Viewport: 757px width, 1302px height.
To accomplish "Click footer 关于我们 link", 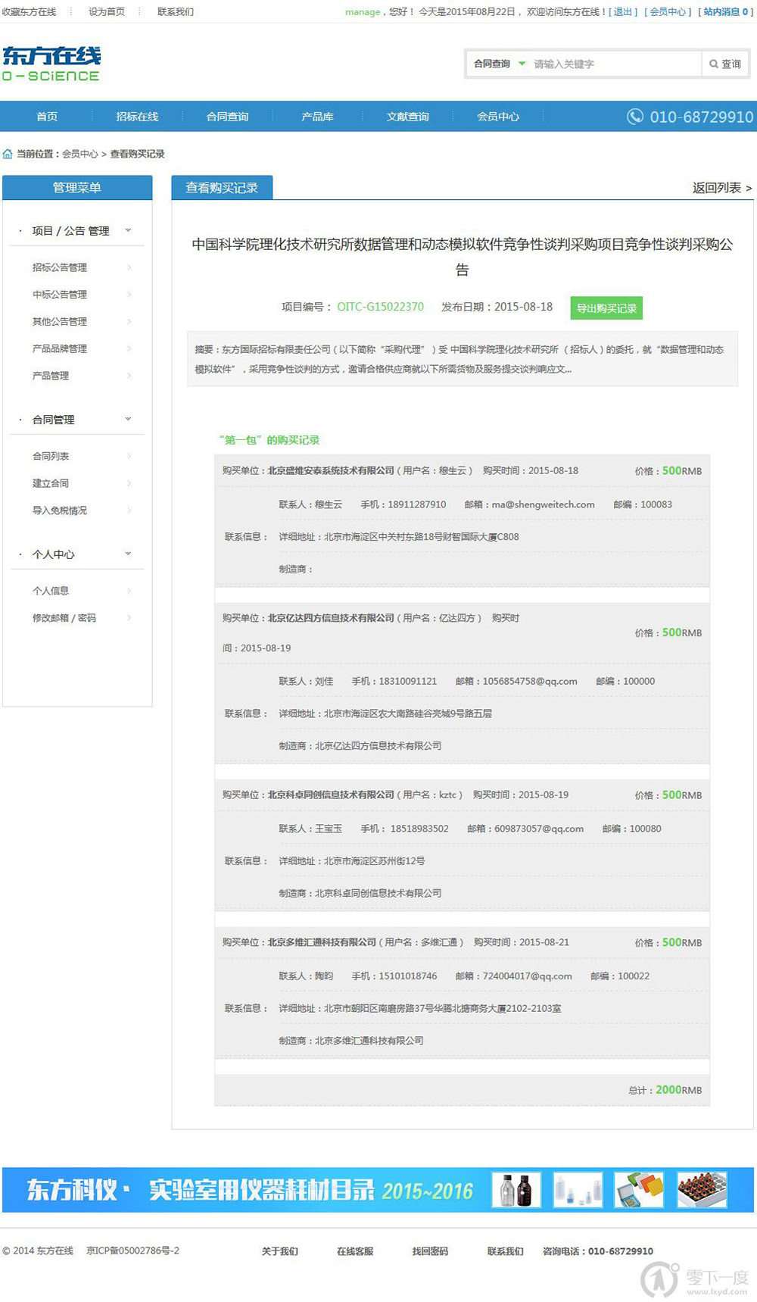I will 280,1251.
